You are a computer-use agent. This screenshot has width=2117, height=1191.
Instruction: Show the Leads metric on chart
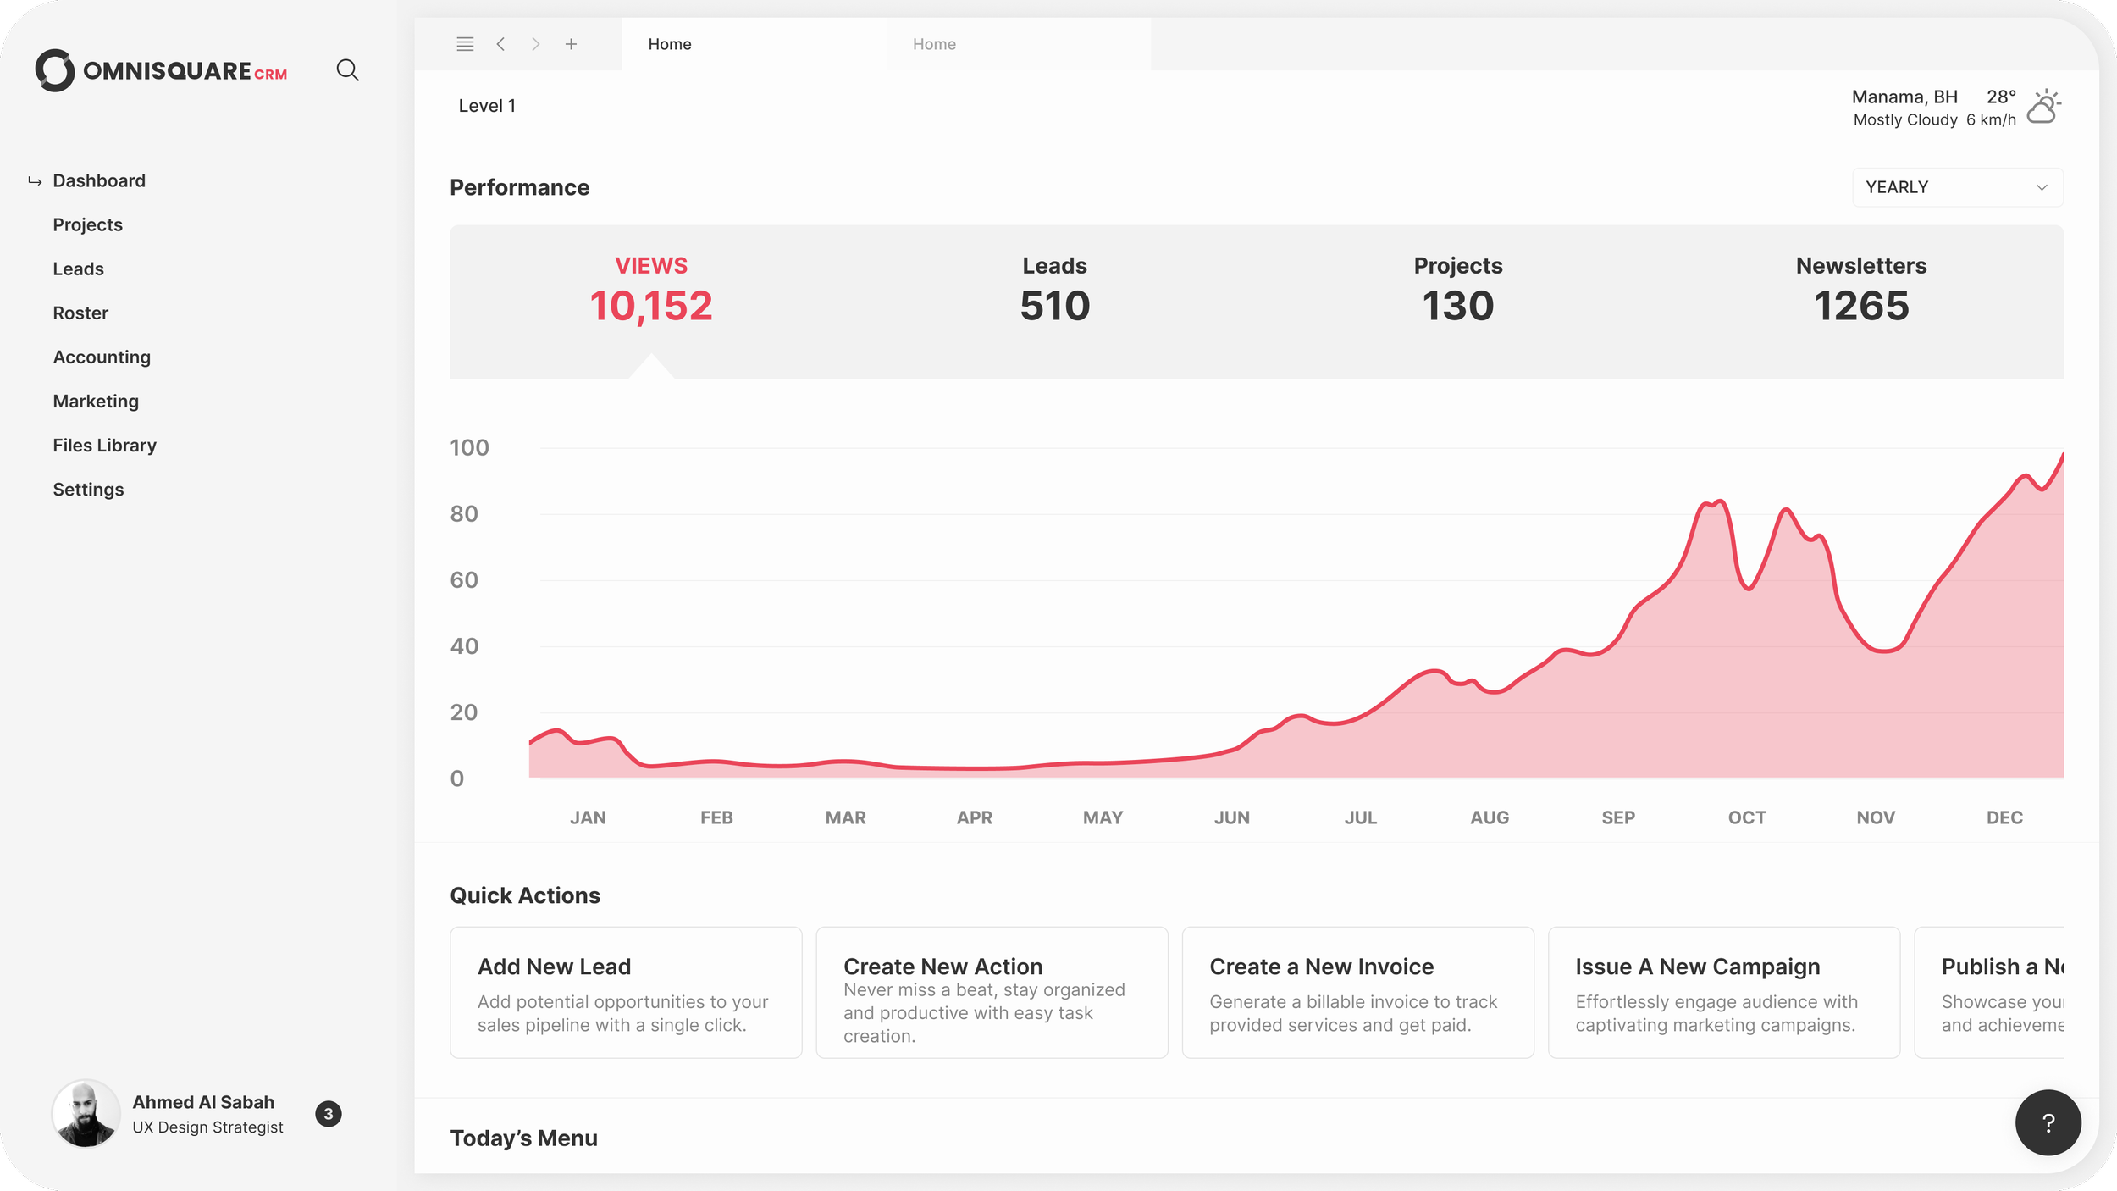1054,291
